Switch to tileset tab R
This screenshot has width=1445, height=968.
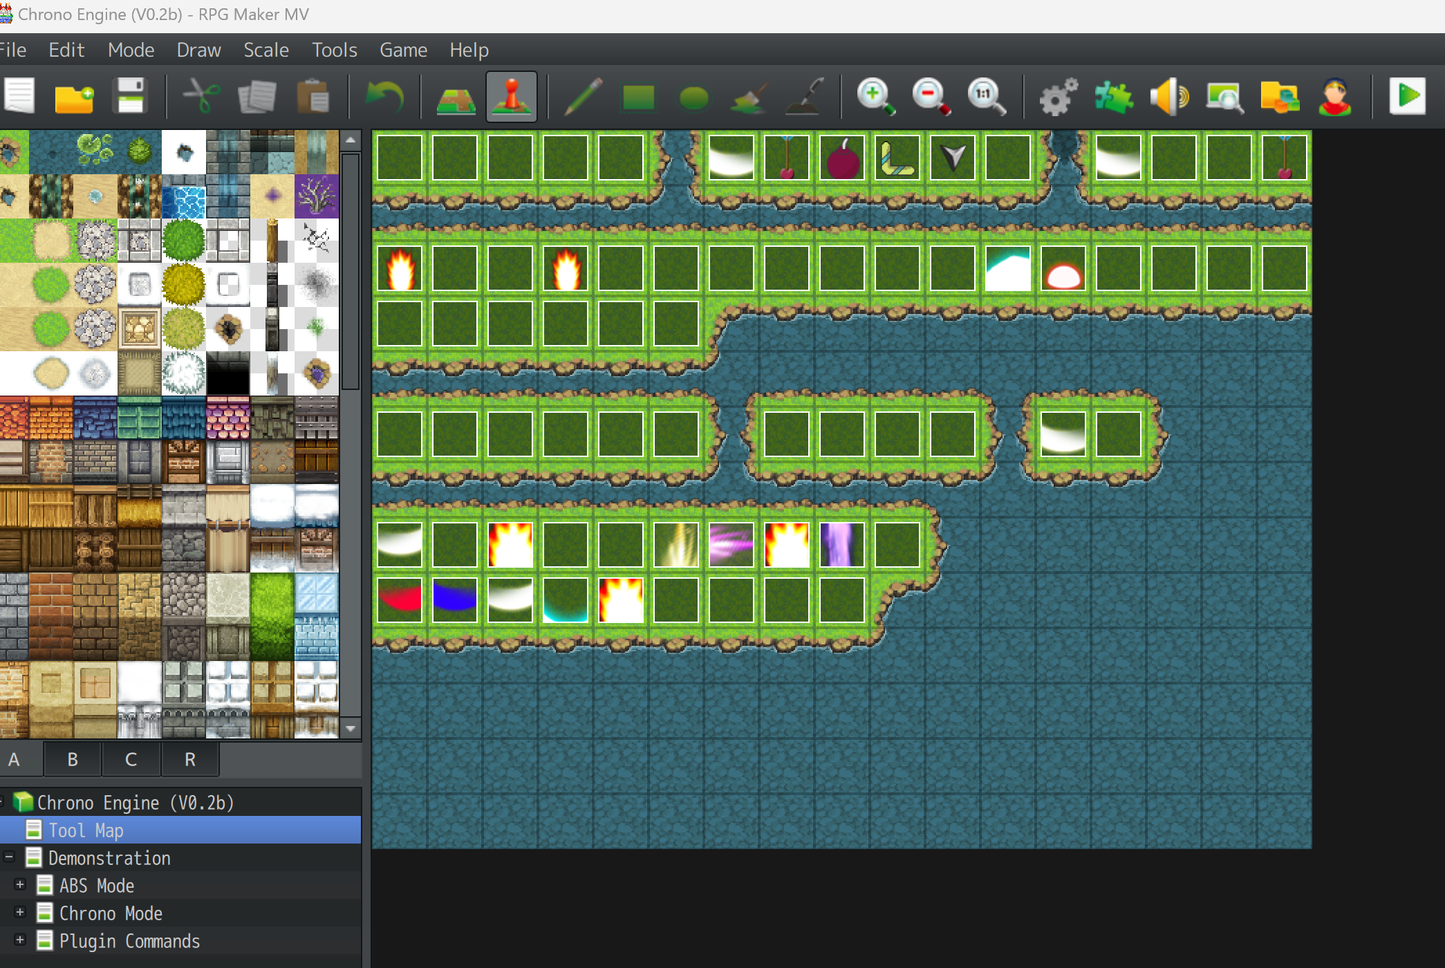pyautogui.click(x=190, y=759)
